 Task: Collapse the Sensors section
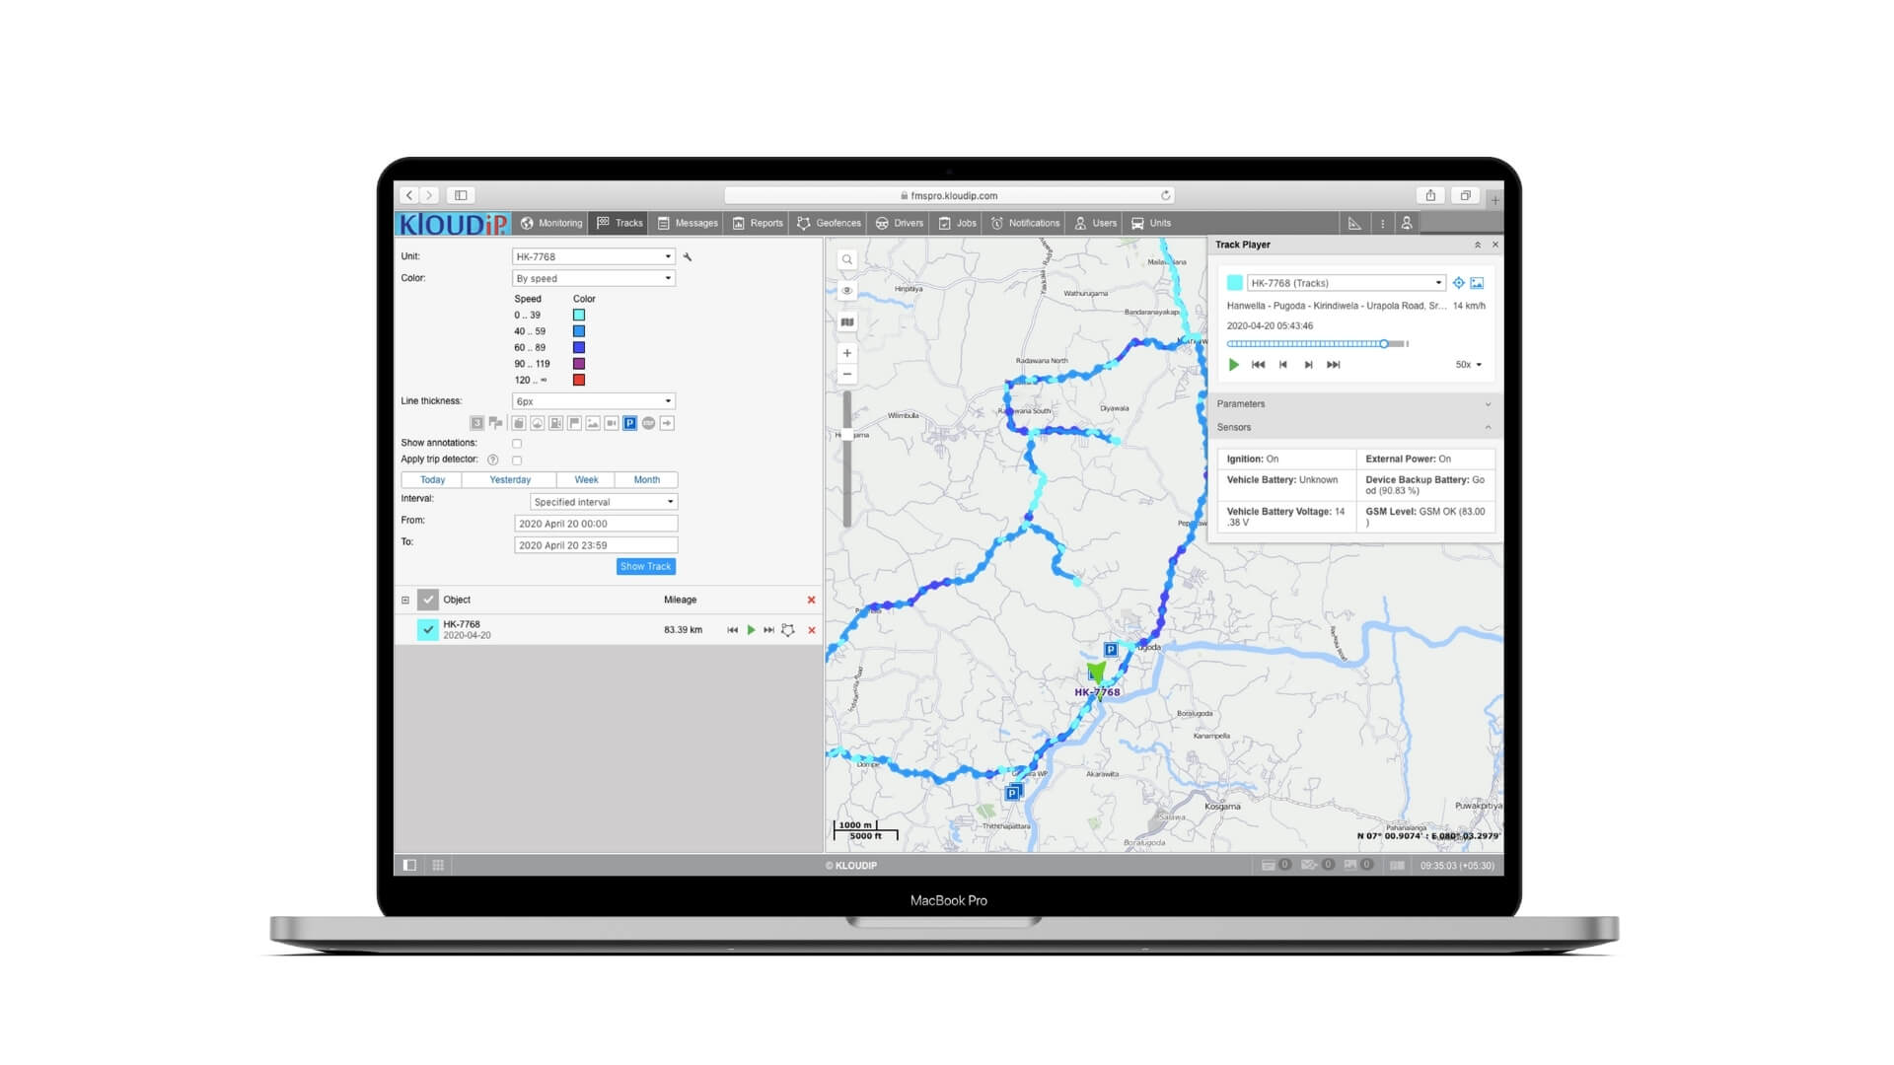(1353, 428)
